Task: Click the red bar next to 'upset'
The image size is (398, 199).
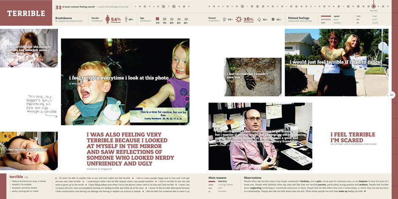Action: pyautogui.click(x=326, y=16)
